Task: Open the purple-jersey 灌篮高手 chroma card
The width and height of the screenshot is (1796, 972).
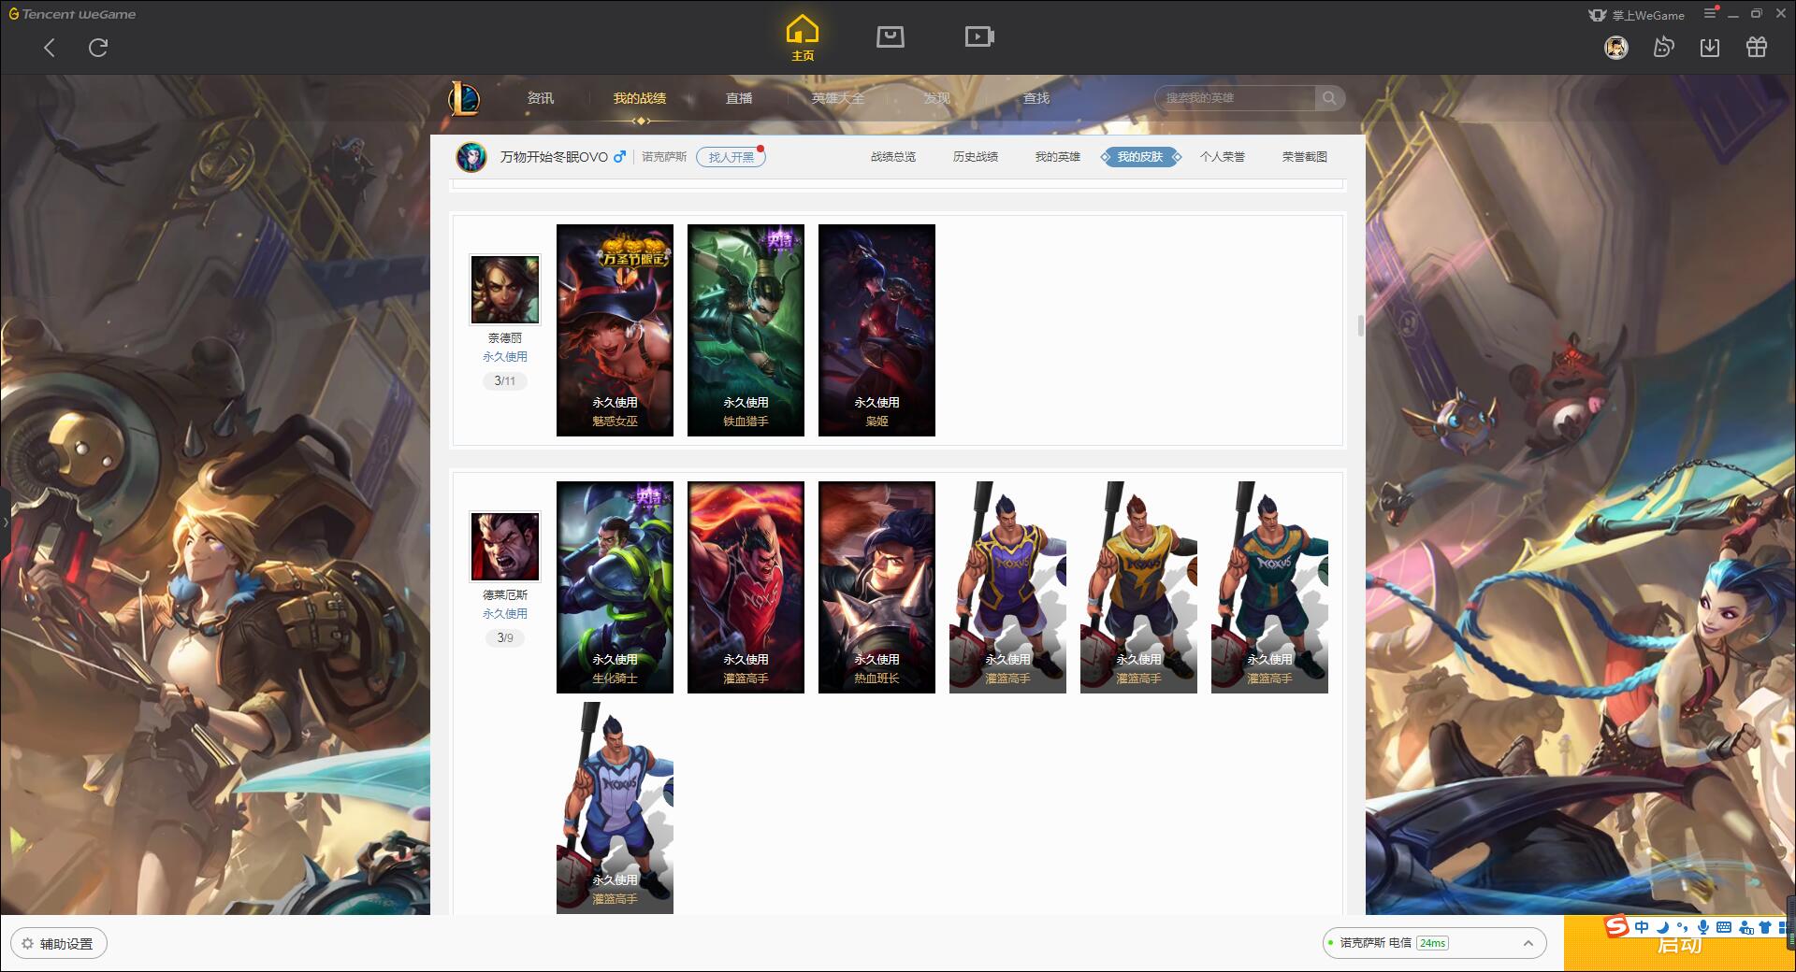Action: point(1007,587)
